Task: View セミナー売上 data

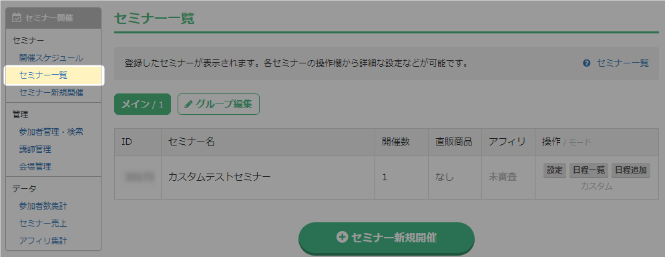Action: (x=43, y=223)
